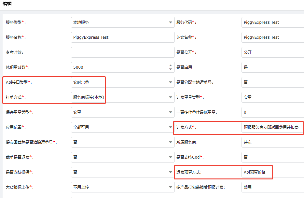The height and width of the screenshot is (198, 304).
Task: Increase 体积重系数 with the up arrow
Action: [x=171, y=65]
